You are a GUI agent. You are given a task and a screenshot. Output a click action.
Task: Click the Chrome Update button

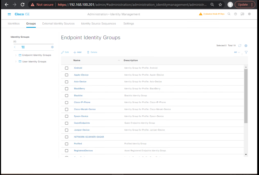point(242,5)
